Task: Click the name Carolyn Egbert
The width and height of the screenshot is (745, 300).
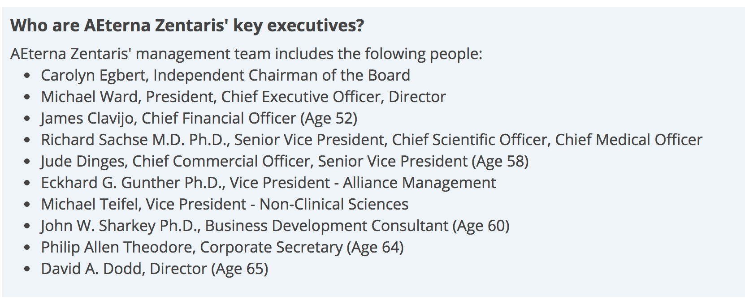Action: pyautogui.click(x=94, y=75)
